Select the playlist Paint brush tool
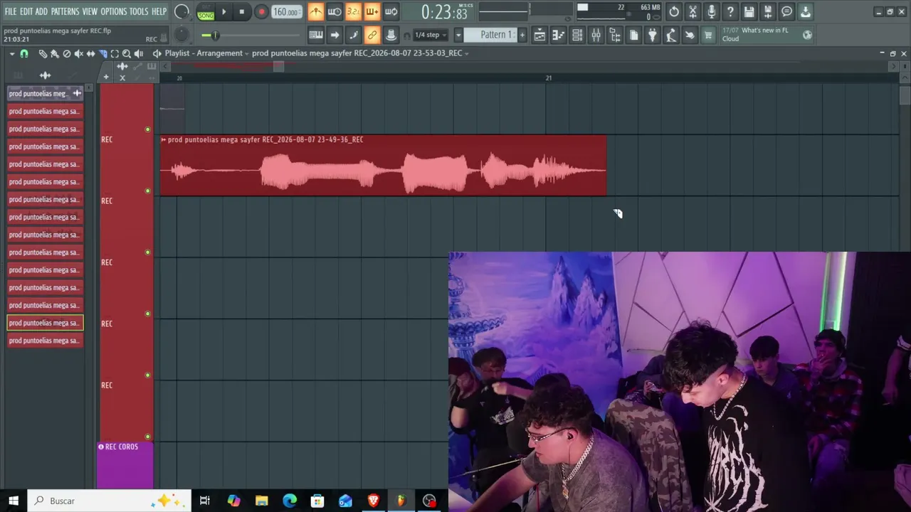 click(54, 54)
